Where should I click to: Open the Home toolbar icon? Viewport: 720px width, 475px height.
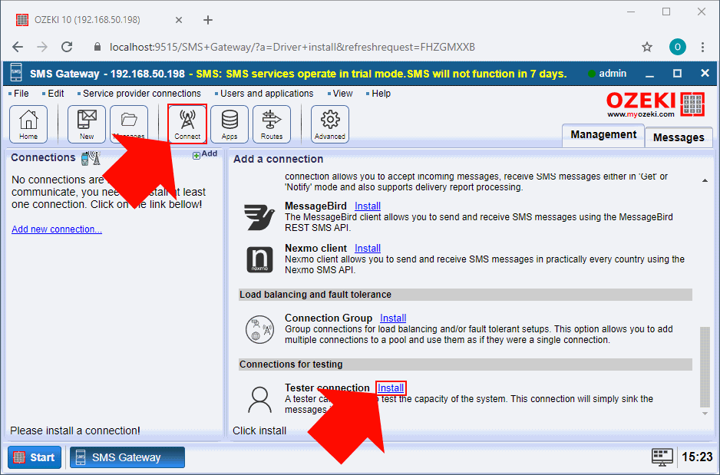[x=28, y=124]
